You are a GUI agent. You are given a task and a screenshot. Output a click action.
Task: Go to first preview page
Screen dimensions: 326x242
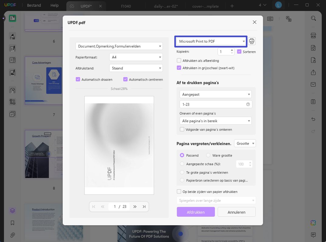click(x=94, y=207)
